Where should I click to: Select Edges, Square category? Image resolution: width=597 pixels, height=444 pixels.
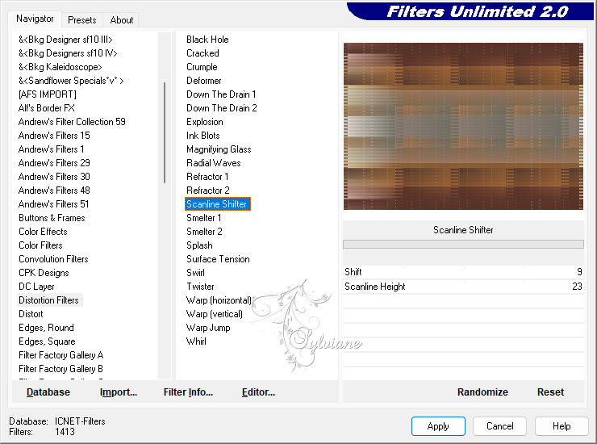(x=47, y=341)
